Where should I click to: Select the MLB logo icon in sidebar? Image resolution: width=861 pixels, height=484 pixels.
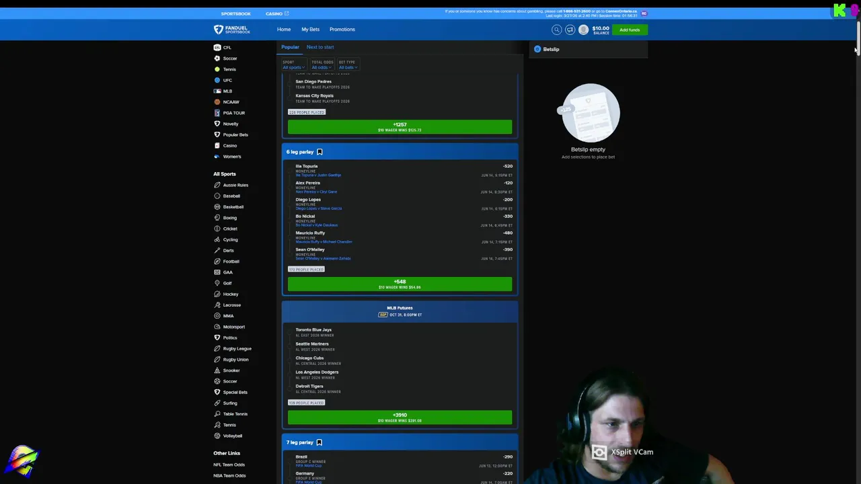click(x=217, y=91)
